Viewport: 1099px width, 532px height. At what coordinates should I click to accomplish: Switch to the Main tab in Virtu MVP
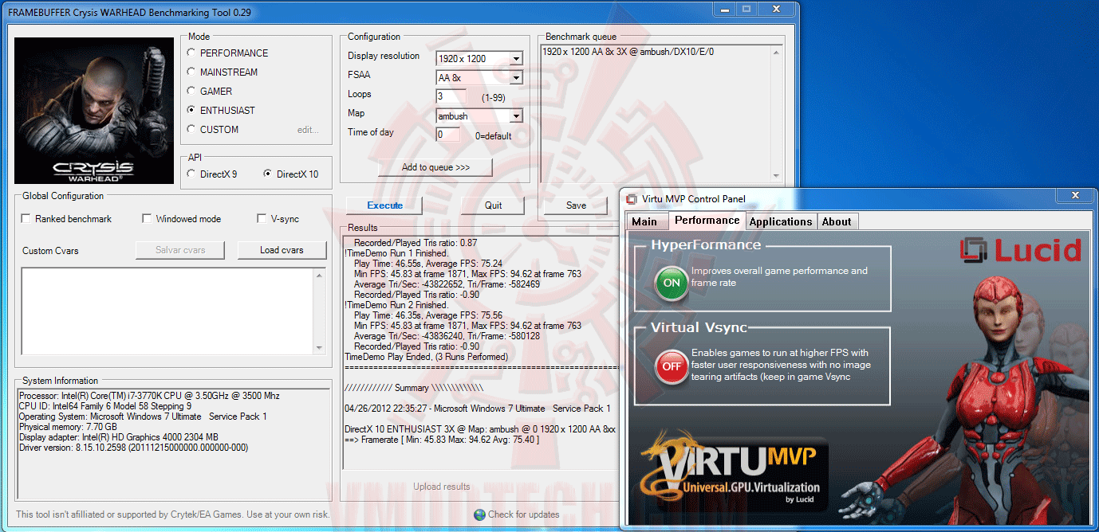(644, 221)
